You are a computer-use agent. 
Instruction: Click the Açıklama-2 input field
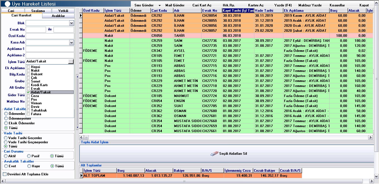point(50,55)
